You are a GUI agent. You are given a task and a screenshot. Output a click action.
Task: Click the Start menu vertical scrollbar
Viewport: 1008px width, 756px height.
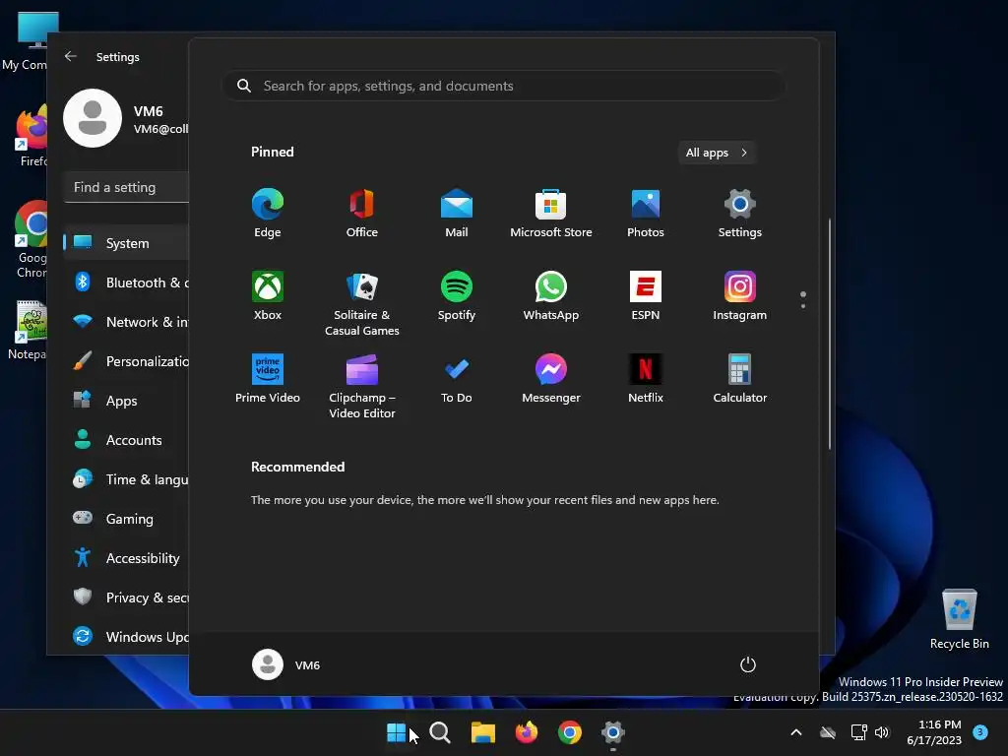[x=830, y=335]
